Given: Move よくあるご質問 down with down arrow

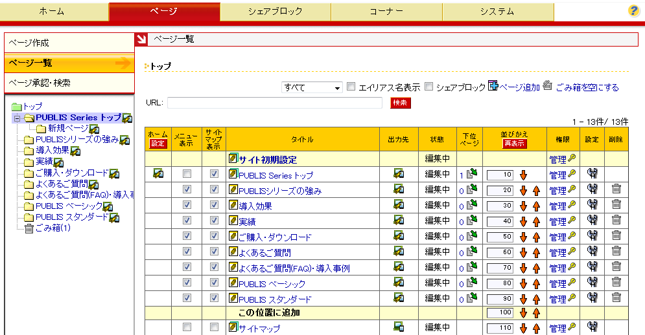Looking at the screenshot, I should click(523, 252).
